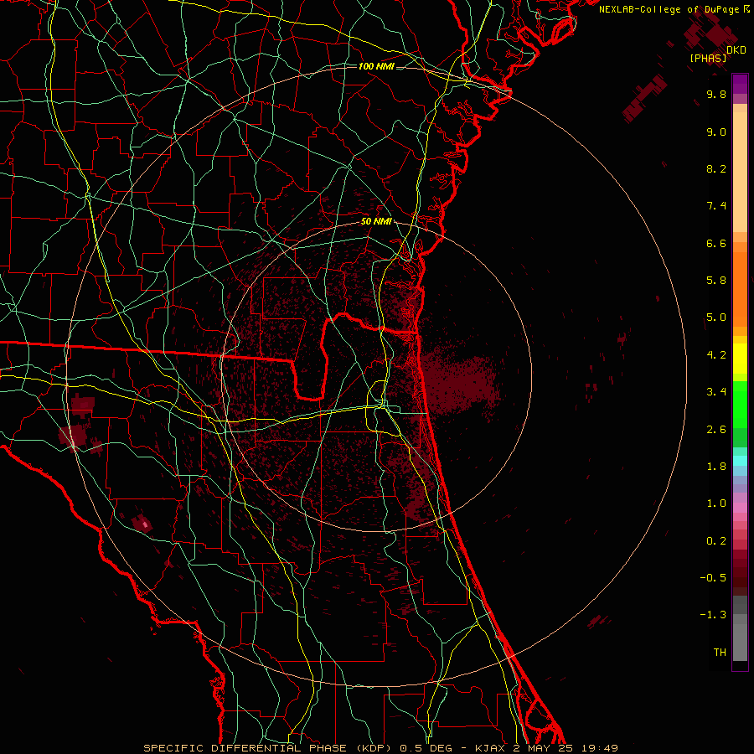
Task: Click the NEXLAB-College of DuPage credit text
Action: pyautogui.click(x=670, y=9)
